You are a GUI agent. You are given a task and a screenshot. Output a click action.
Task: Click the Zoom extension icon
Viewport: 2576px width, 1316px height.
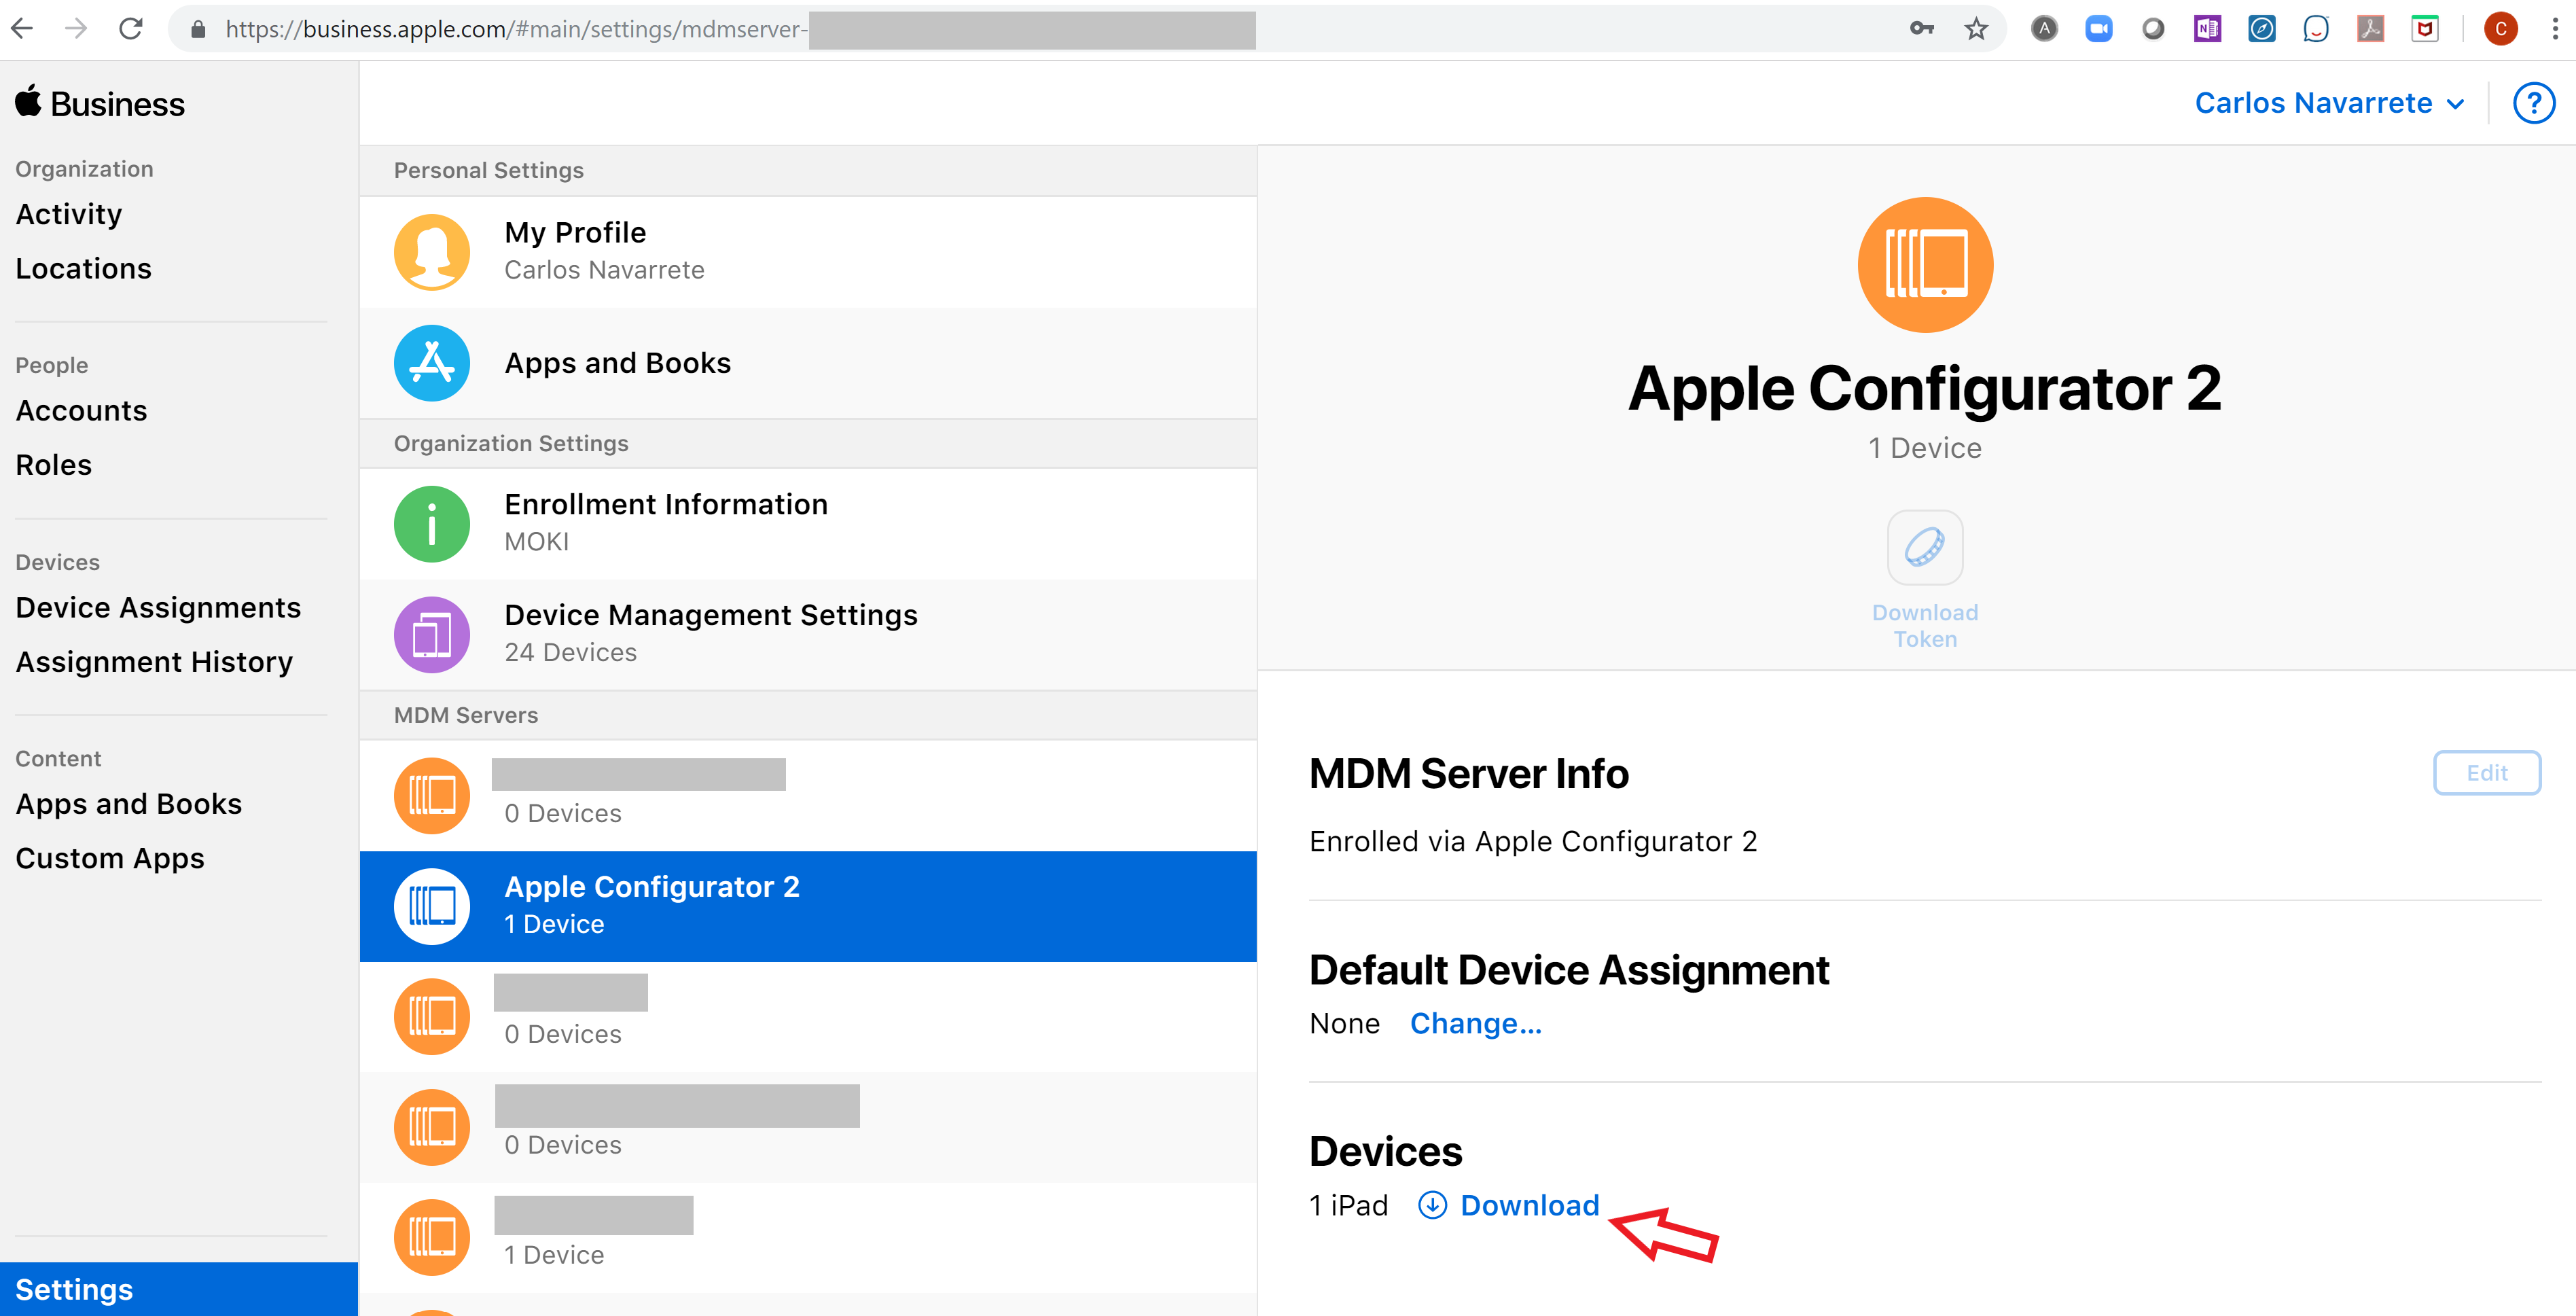(2098, 29)
